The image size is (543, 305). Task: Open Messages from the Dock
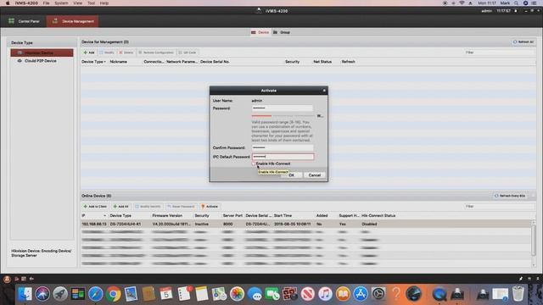point(255,294)
